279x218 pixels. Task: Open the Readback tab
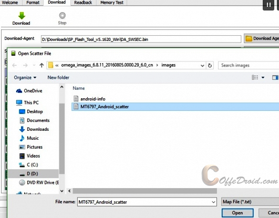83,3
